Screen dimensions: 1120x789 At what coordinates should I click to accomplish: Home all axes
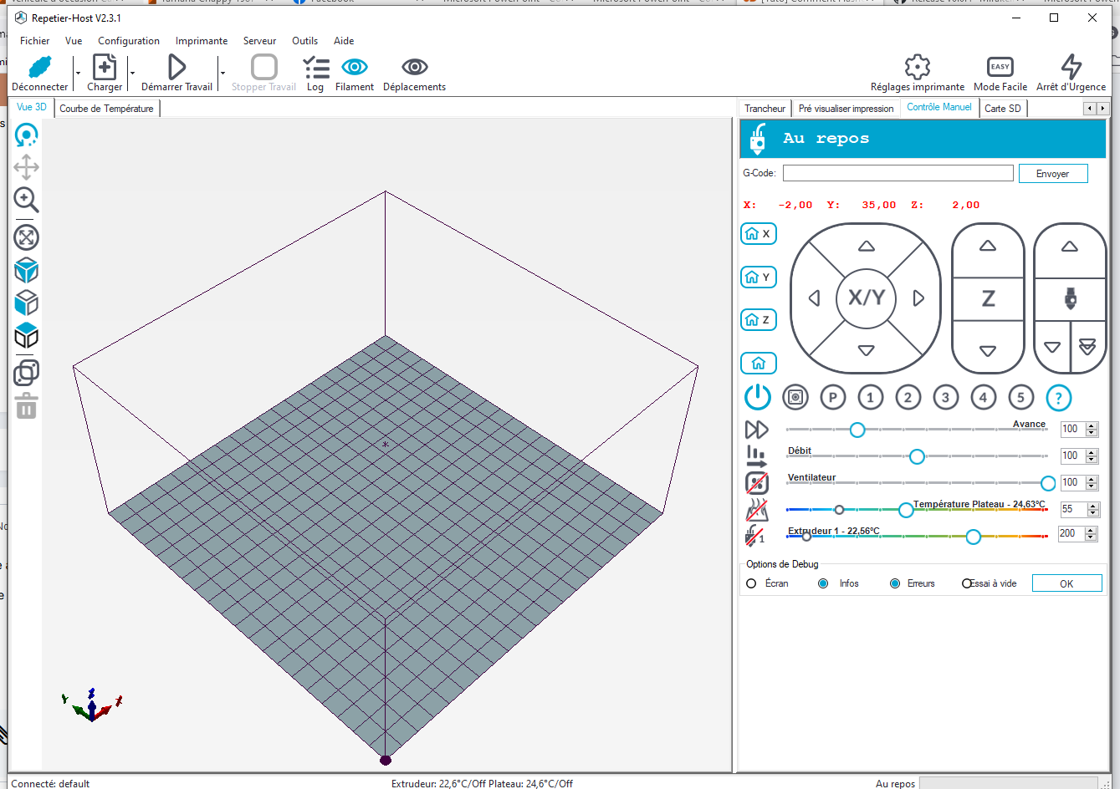pyautogui.click(x=759, y=363)
